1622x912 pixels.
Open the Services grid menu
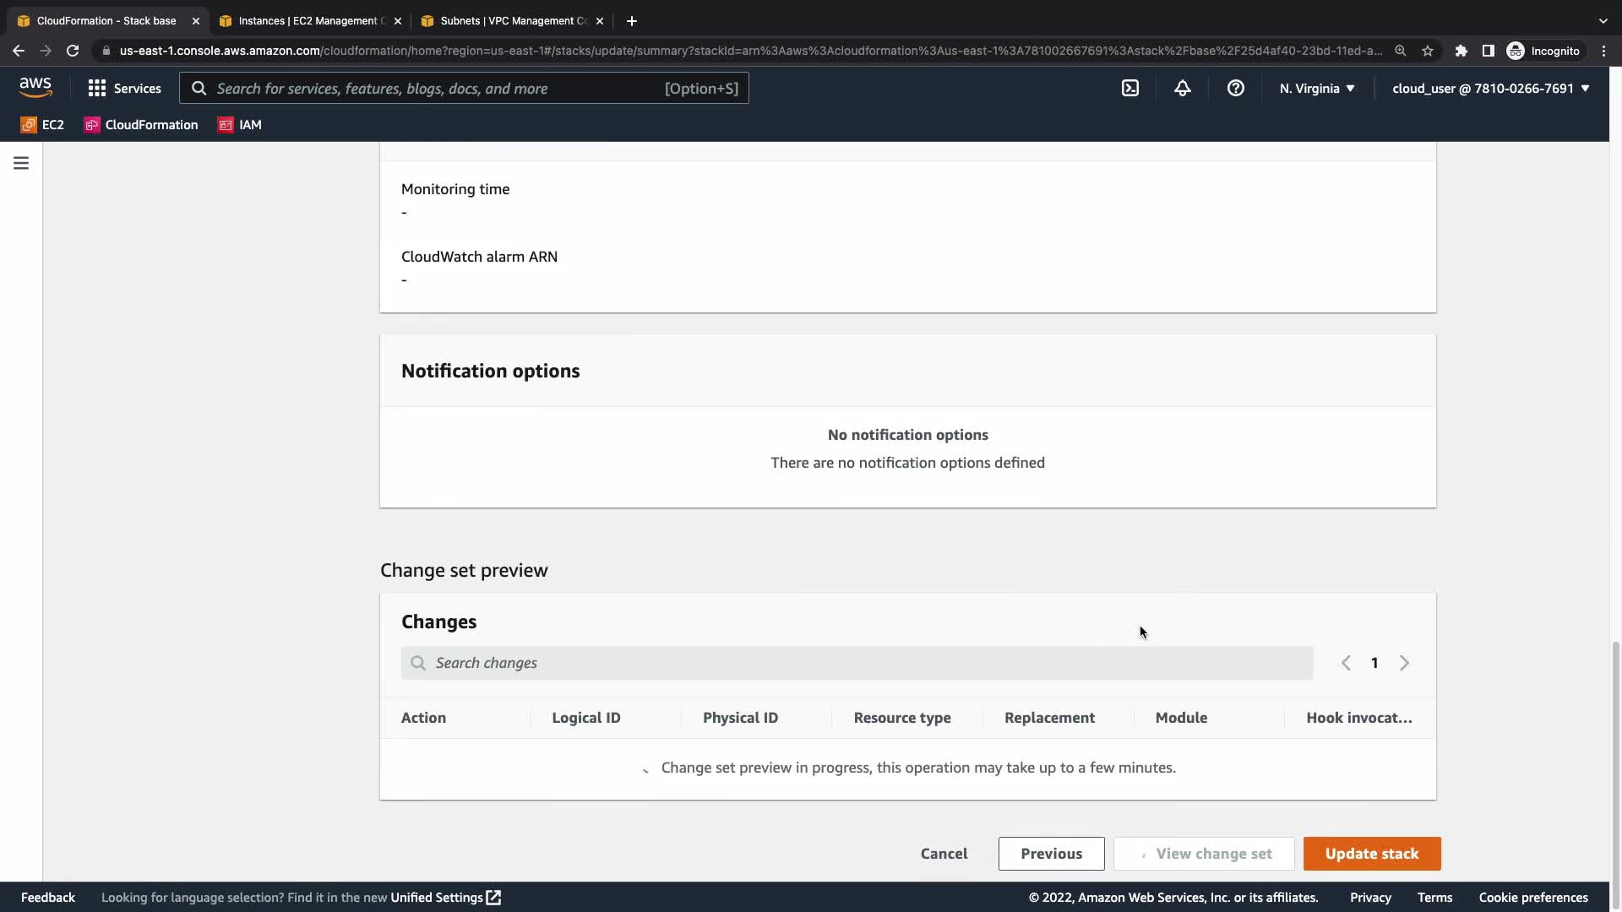tap(124, 88)
